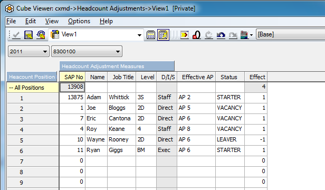Open the 2011 year dropdown
The height and width of the screenshot is (190, 325).
pyautogui.click(x=28, y=51)
